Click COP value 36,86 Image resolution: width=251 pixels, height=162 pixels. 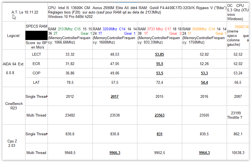(x=70, y=73)
